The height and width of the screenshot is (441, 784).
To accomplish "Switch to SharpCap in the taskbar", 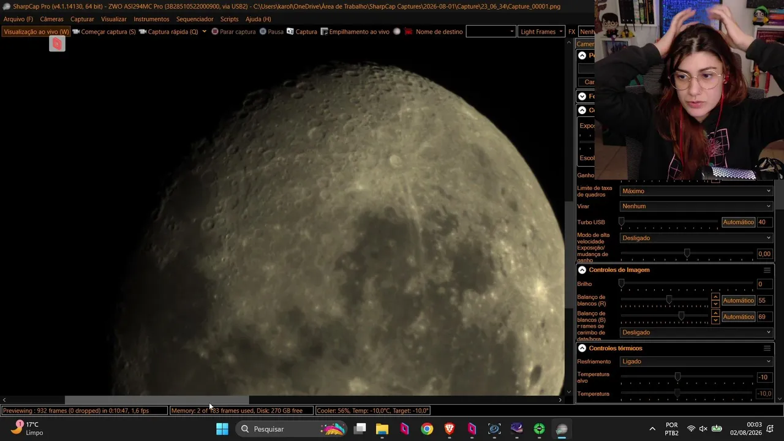I will [562, 429].
